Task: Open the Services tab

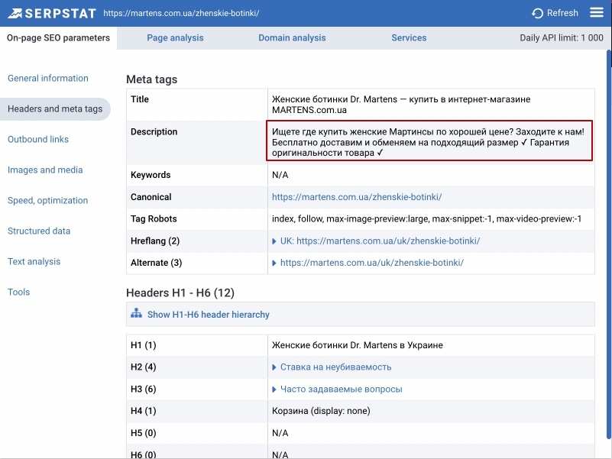Action: click(x=409, y=38)
